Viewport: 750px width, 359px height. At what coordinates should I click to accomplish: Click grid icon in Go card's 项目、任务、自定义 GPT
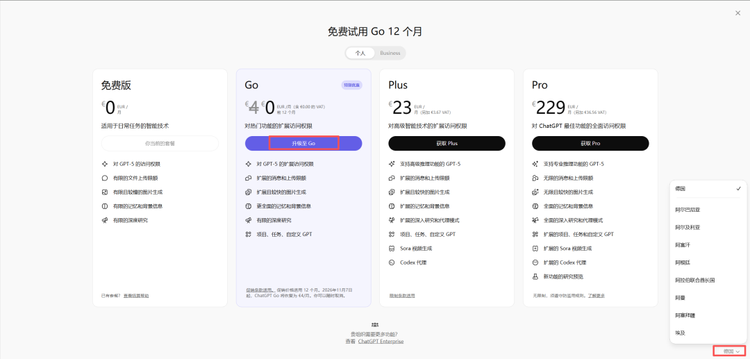[x=248, y=234]
